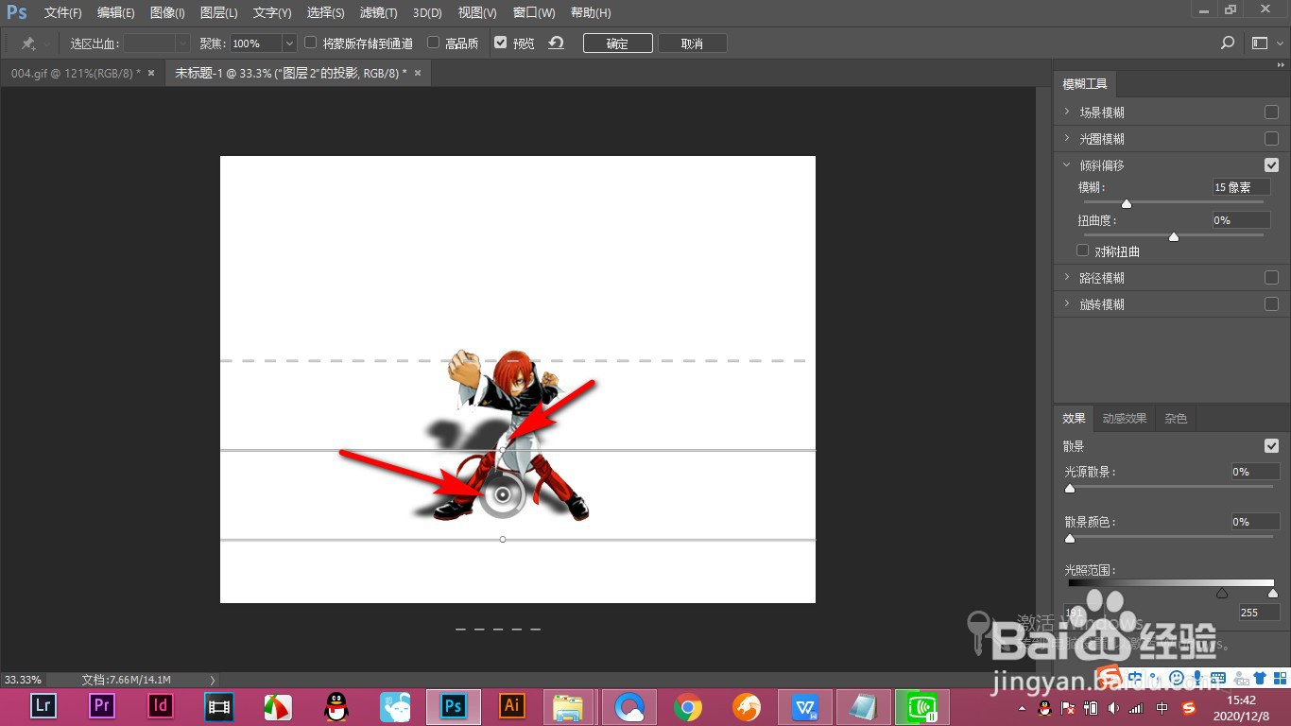1291x726 pixels.
Task: Close the 004.gif document tab
Action: point(151,73)
